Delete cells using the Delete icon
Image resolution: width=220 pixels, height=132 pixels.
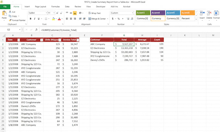tap(209, 13)
